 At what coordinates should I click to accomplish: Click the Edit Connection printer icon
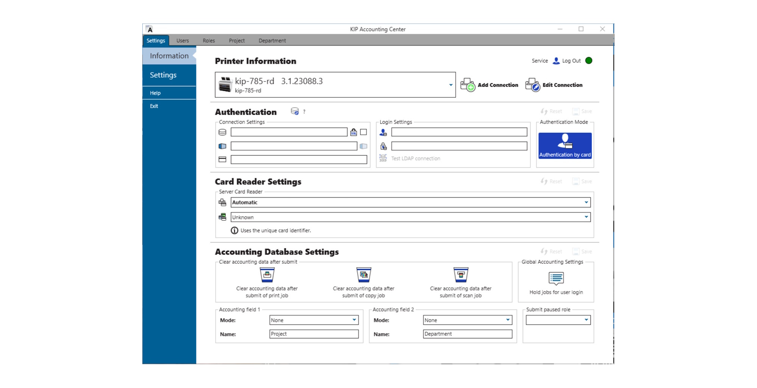[x=533, y=85]
